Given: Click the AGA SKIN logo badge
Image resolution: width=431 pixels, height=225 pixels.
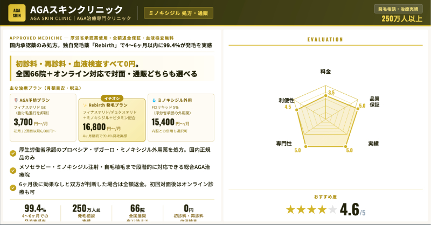Looking at the screenshot, I should coord(17,13).
